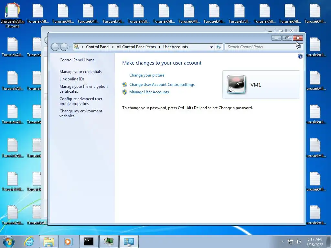331x248 pixels.
Task: Click the Forward navigation arrow button
Action: point(64,47)
